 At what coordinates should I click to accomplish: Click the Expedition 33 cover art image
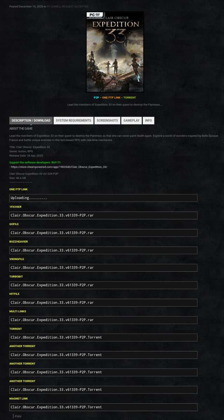click(x=115, y=52)
